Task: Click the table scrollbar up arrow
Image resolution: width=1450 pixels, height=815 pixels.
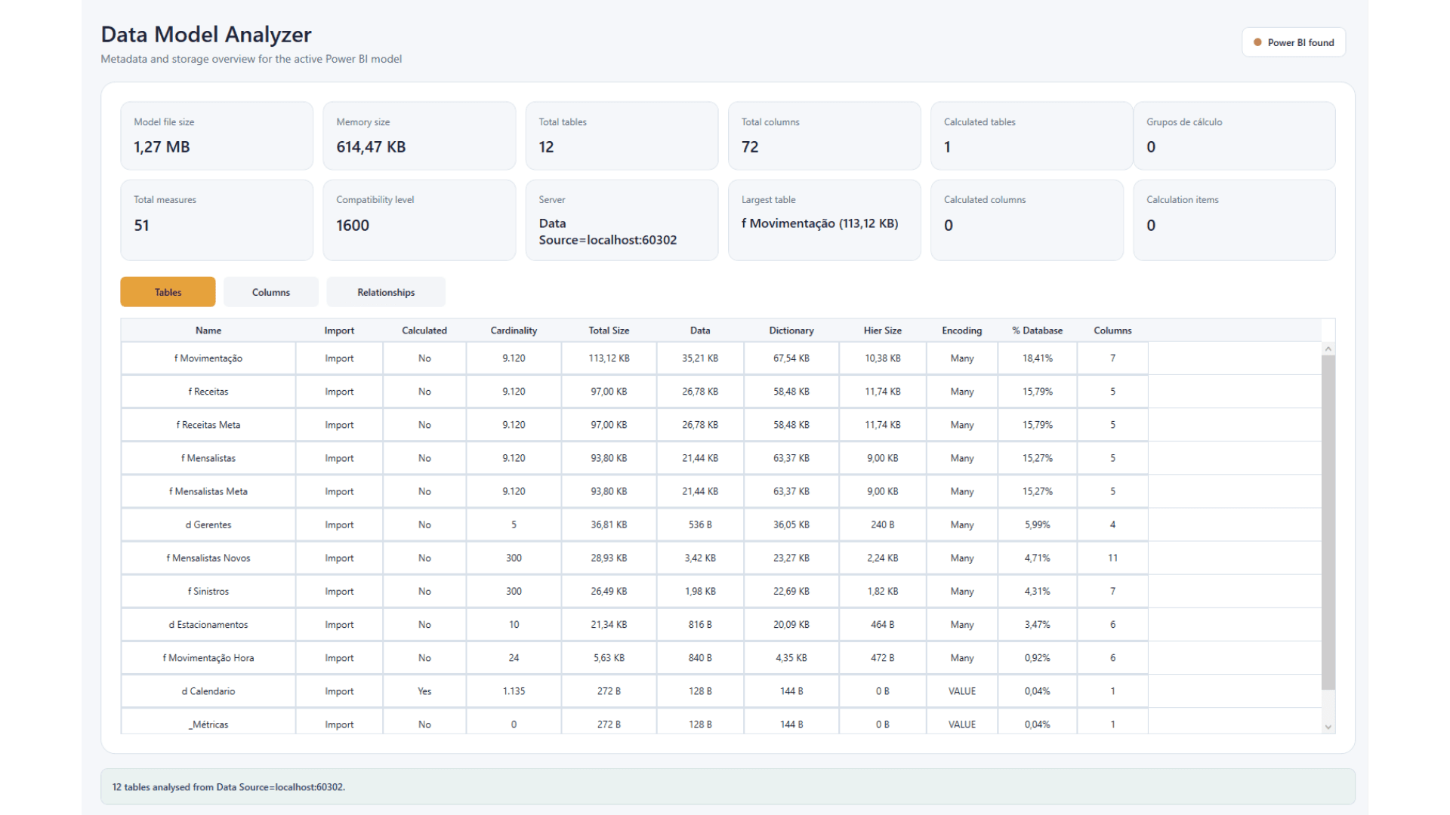Action: point(1328,349)
